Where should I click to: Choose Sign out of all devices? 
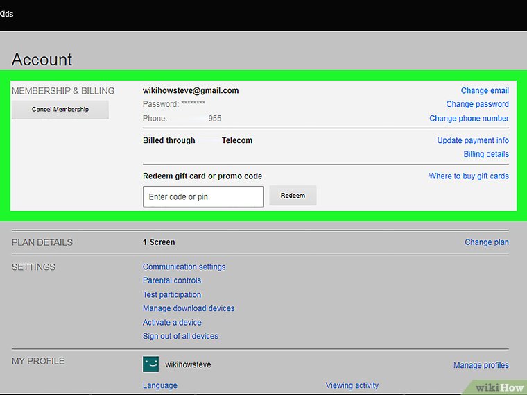tap(180, 336)
